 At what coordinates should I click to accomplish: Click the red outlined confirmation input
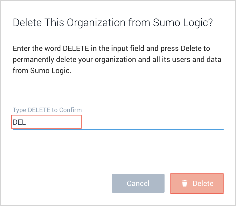[x=46, y=122]
